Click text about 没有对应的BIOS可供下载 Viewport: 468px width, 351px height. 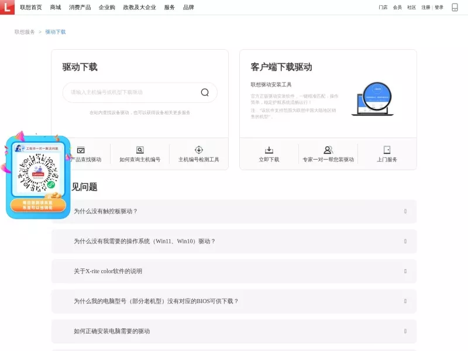156,301
